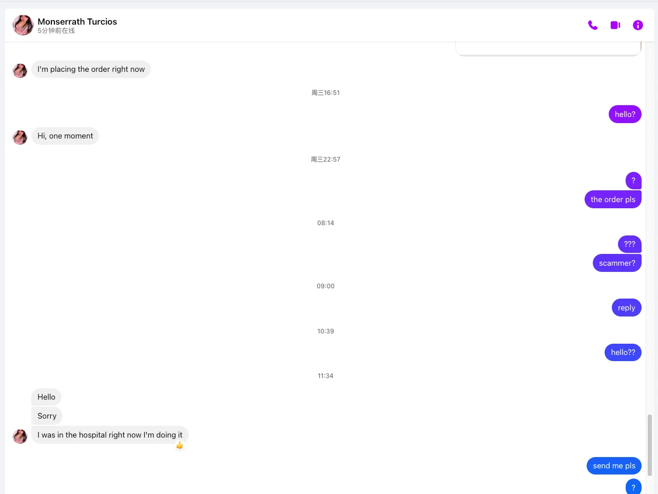Click avatar beside the hospital message
Image resolution: width=658 pixels, height=494 pixels.
tap(20, 437)
